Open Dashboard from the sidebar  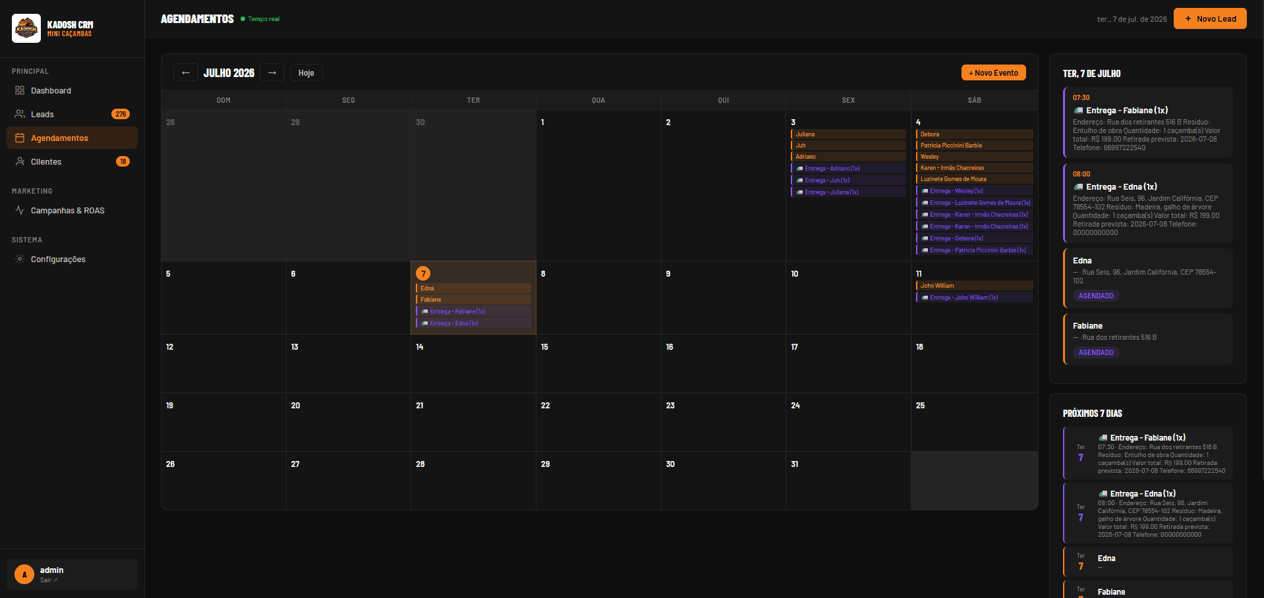pos(72,90)
